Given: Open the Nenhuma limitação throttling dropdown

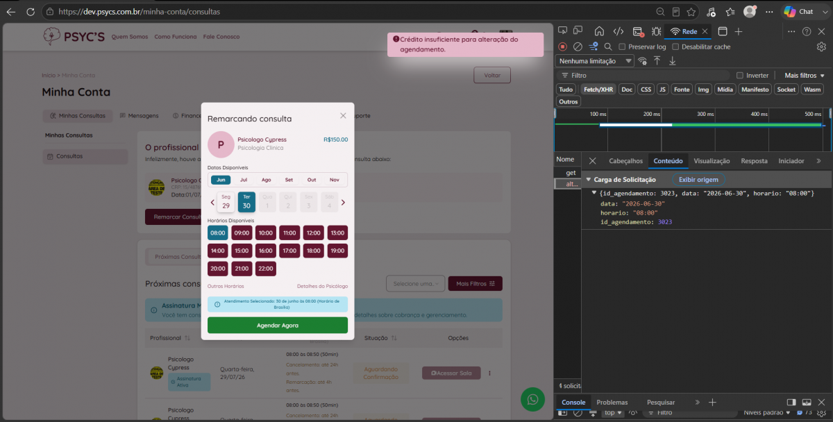Looking at the screenshot, I should 595,61.
